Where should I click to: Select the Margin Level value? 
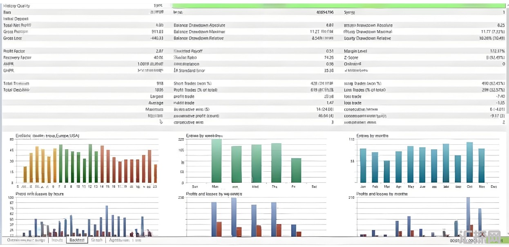tap(496, 51)
